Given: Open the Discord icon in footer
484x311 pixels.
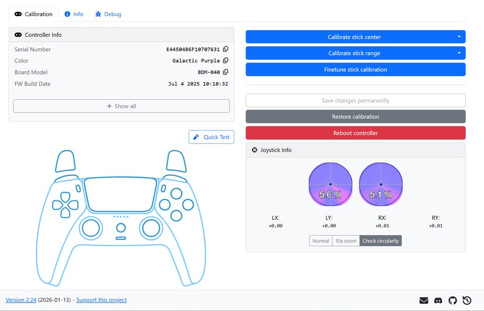Looking at the screenshot, I should pos(438,300).
